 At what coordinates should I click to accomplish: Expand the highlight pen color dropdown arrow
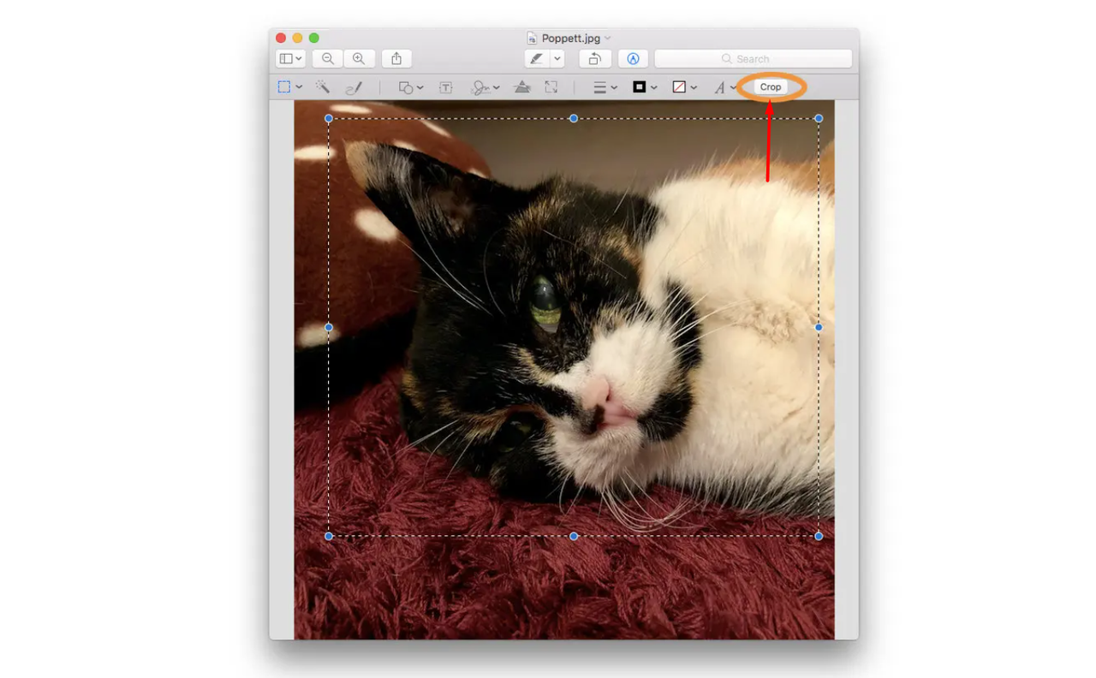click(557, 59)
